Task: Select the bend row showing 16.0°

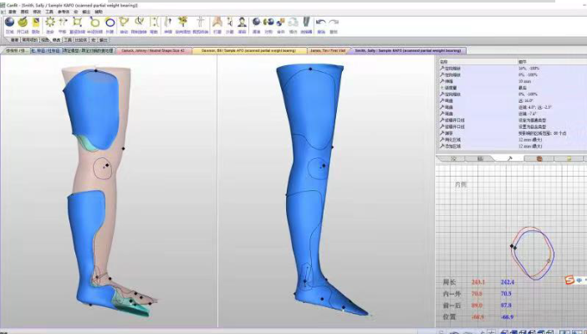Action: 513,100
